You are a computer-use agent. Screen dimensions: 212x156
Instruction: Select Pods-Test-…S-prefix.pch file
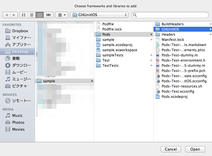(x=183, y=71)
